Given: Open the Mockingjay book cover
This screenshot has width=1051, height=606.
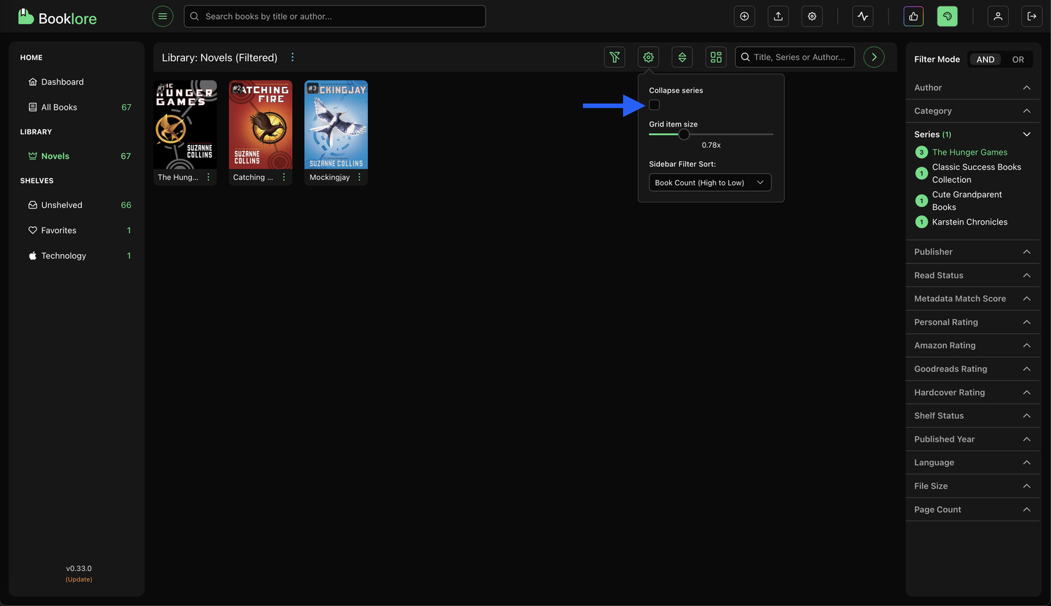Looking at the screenshot, I should click(336, 125).
